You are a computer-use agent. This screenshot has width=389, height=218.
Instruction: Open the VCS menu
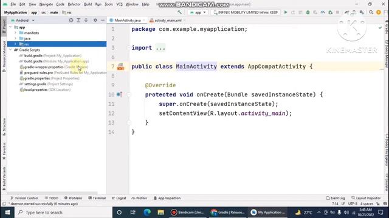tap(119, 4)
